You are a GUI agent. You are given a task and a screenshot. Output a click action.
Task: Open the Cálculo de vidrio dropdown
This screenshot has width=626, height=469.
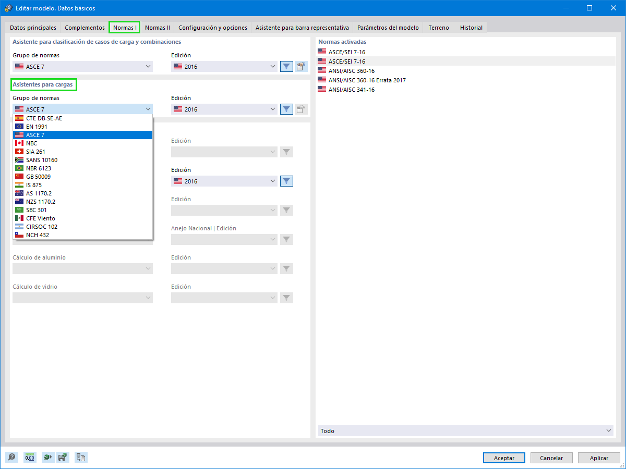[82, 298]
